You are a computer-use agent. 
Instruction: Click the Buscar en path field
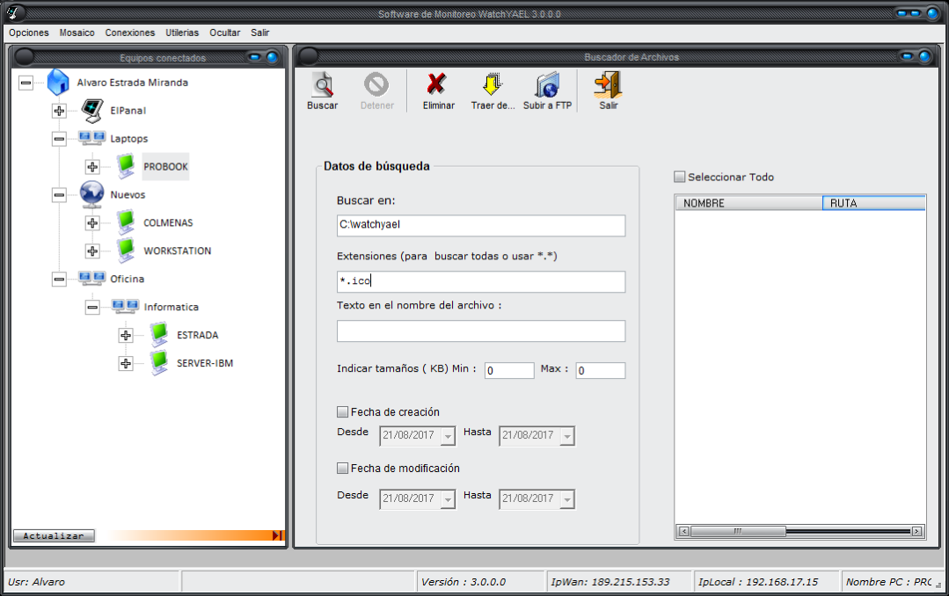coord(480,225)
